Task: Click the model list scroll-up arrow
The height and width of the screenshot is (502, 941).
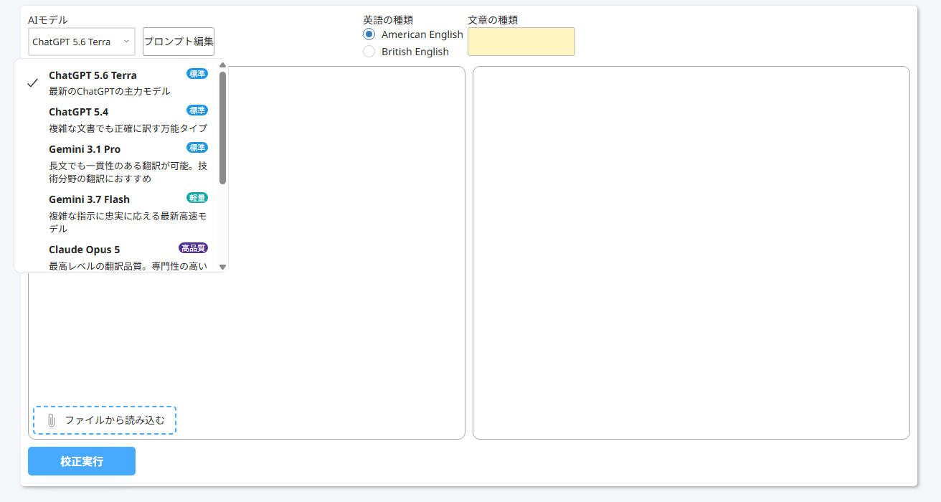Action: pos(223,65)
